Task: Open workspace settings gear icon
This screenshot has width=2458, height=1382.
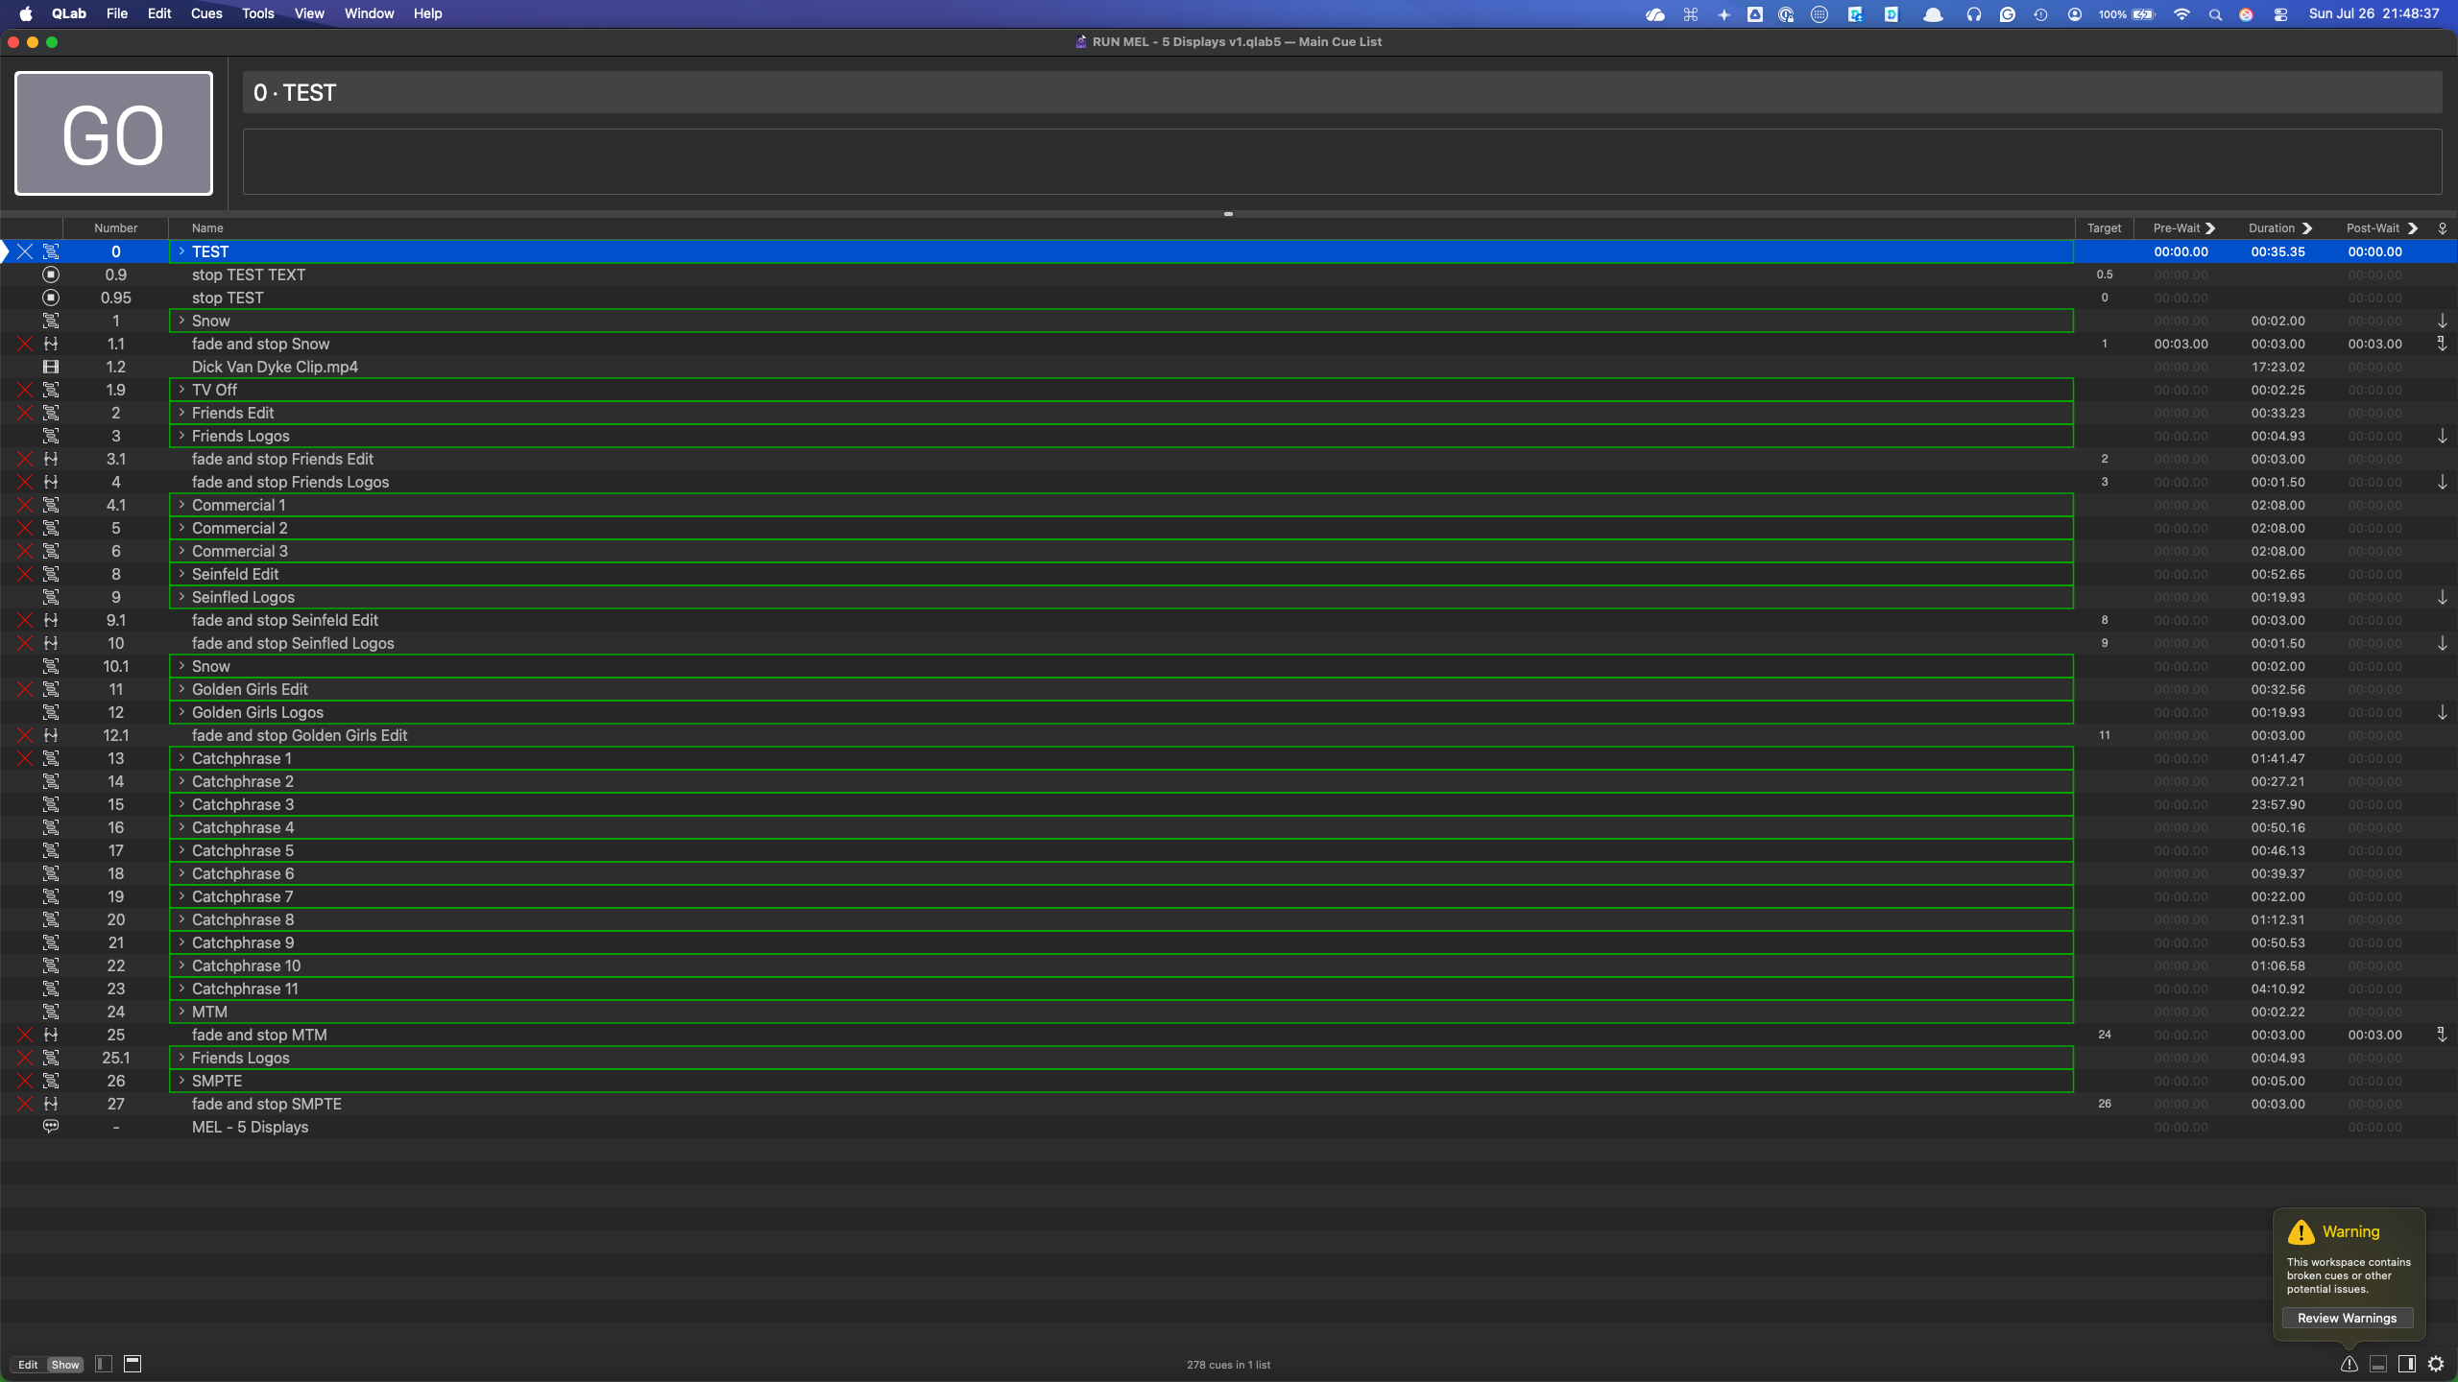Action: [2436, 1364]
